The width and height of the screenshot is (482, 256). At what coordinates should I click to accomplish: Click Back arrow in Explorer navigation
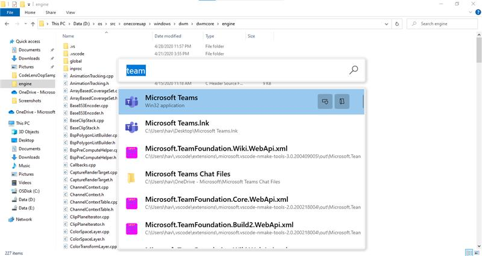[7, 23]
